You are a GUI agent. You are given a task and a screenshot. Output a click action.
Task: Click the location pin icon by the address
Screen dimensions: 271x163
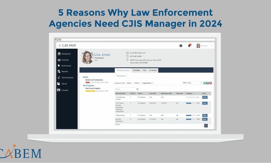pyautogui.click(x=127, y=60)
